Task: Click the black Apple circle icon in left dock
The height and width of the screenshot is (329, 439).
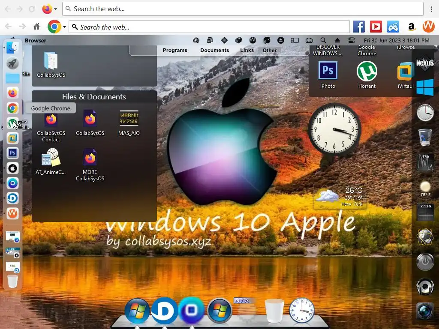Action: coord(12,168)
